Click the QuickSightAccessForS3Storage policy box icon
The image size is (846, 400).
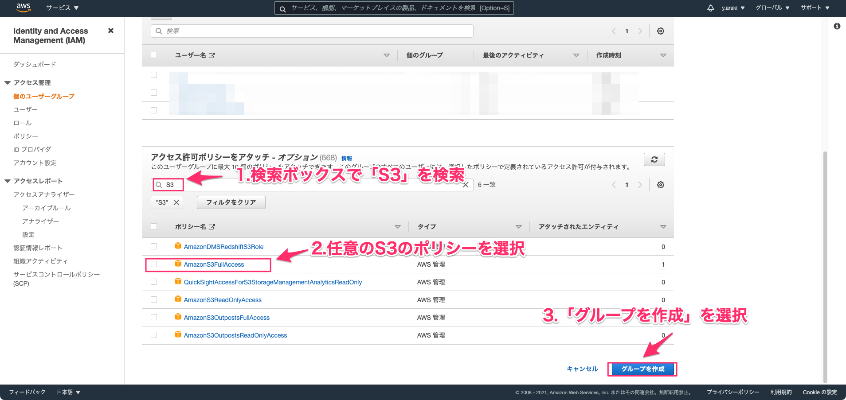pos(178,281)
